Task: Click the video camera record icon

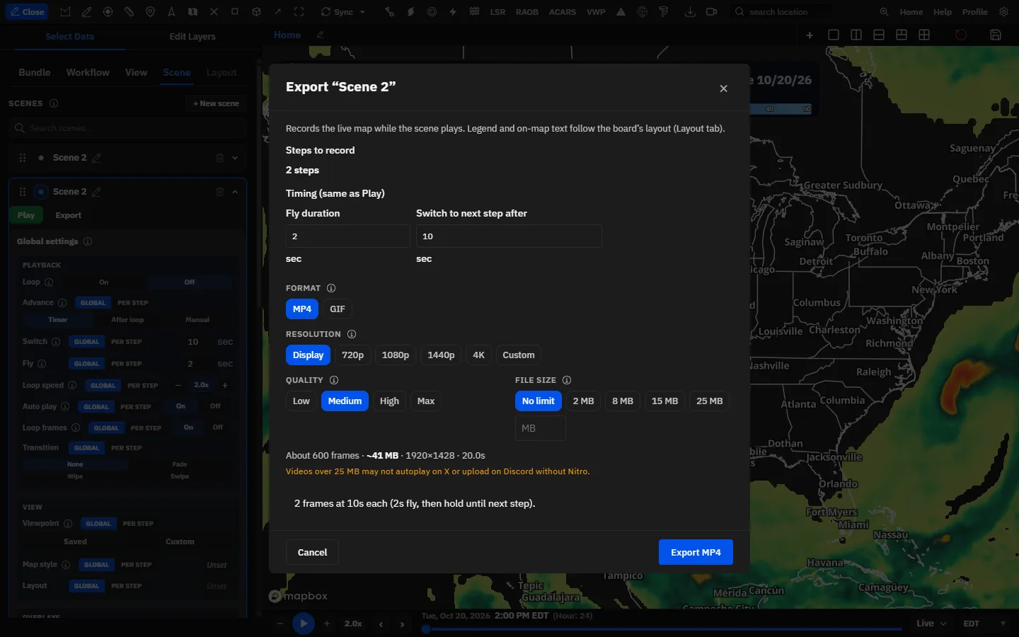Action: 711,12
